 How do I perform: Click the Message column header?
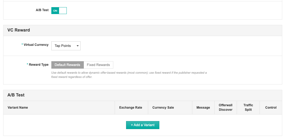pos(203,108)
